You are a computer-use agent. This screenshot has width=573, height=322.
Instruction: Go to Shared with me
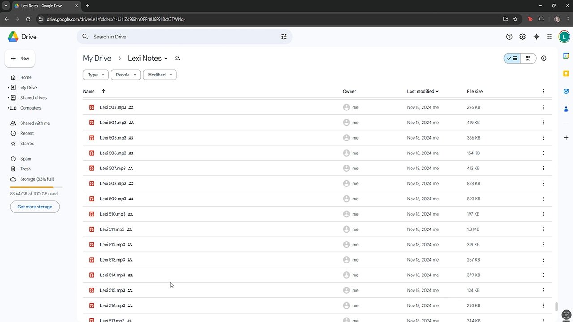(x=35, y=123)
